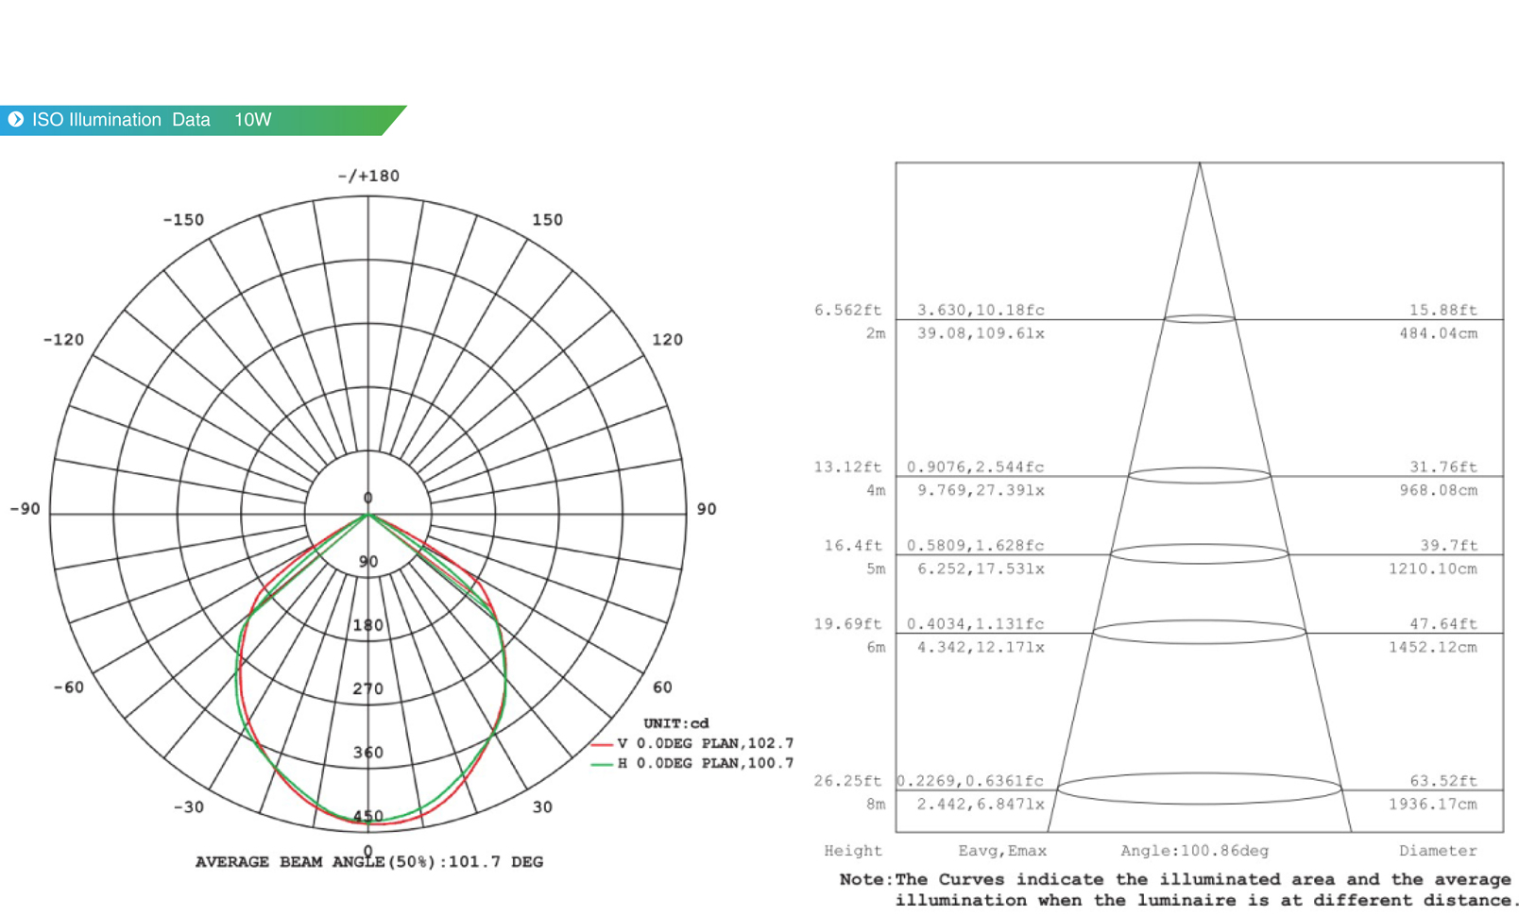Image resolution: width=1519 pixels, height=916 pixels.
Task: Select the 'ISO Illumination Data' header text
Action: (x=121, y=120)
